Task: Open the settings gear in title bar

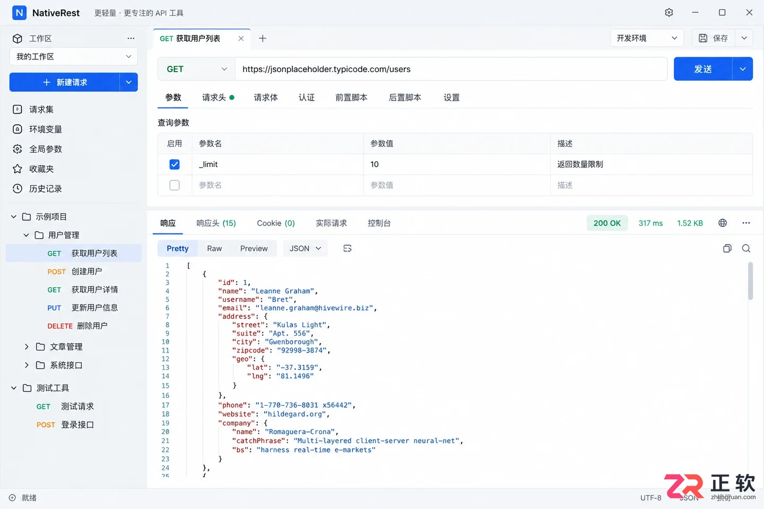Action: 669,12
